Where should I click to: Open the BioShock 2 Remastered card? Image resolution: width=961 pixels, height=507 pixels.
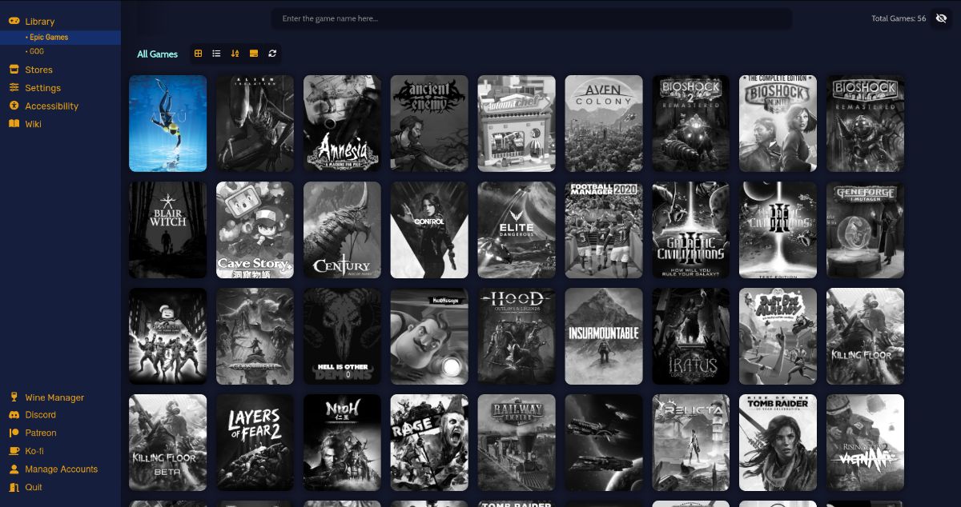tap(691, 123)
